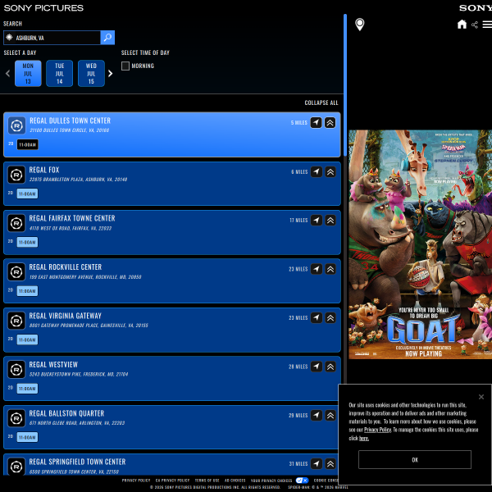492x492 pixels.
Task: Open footer Privacy Policy link
Action: coord(136,481)
